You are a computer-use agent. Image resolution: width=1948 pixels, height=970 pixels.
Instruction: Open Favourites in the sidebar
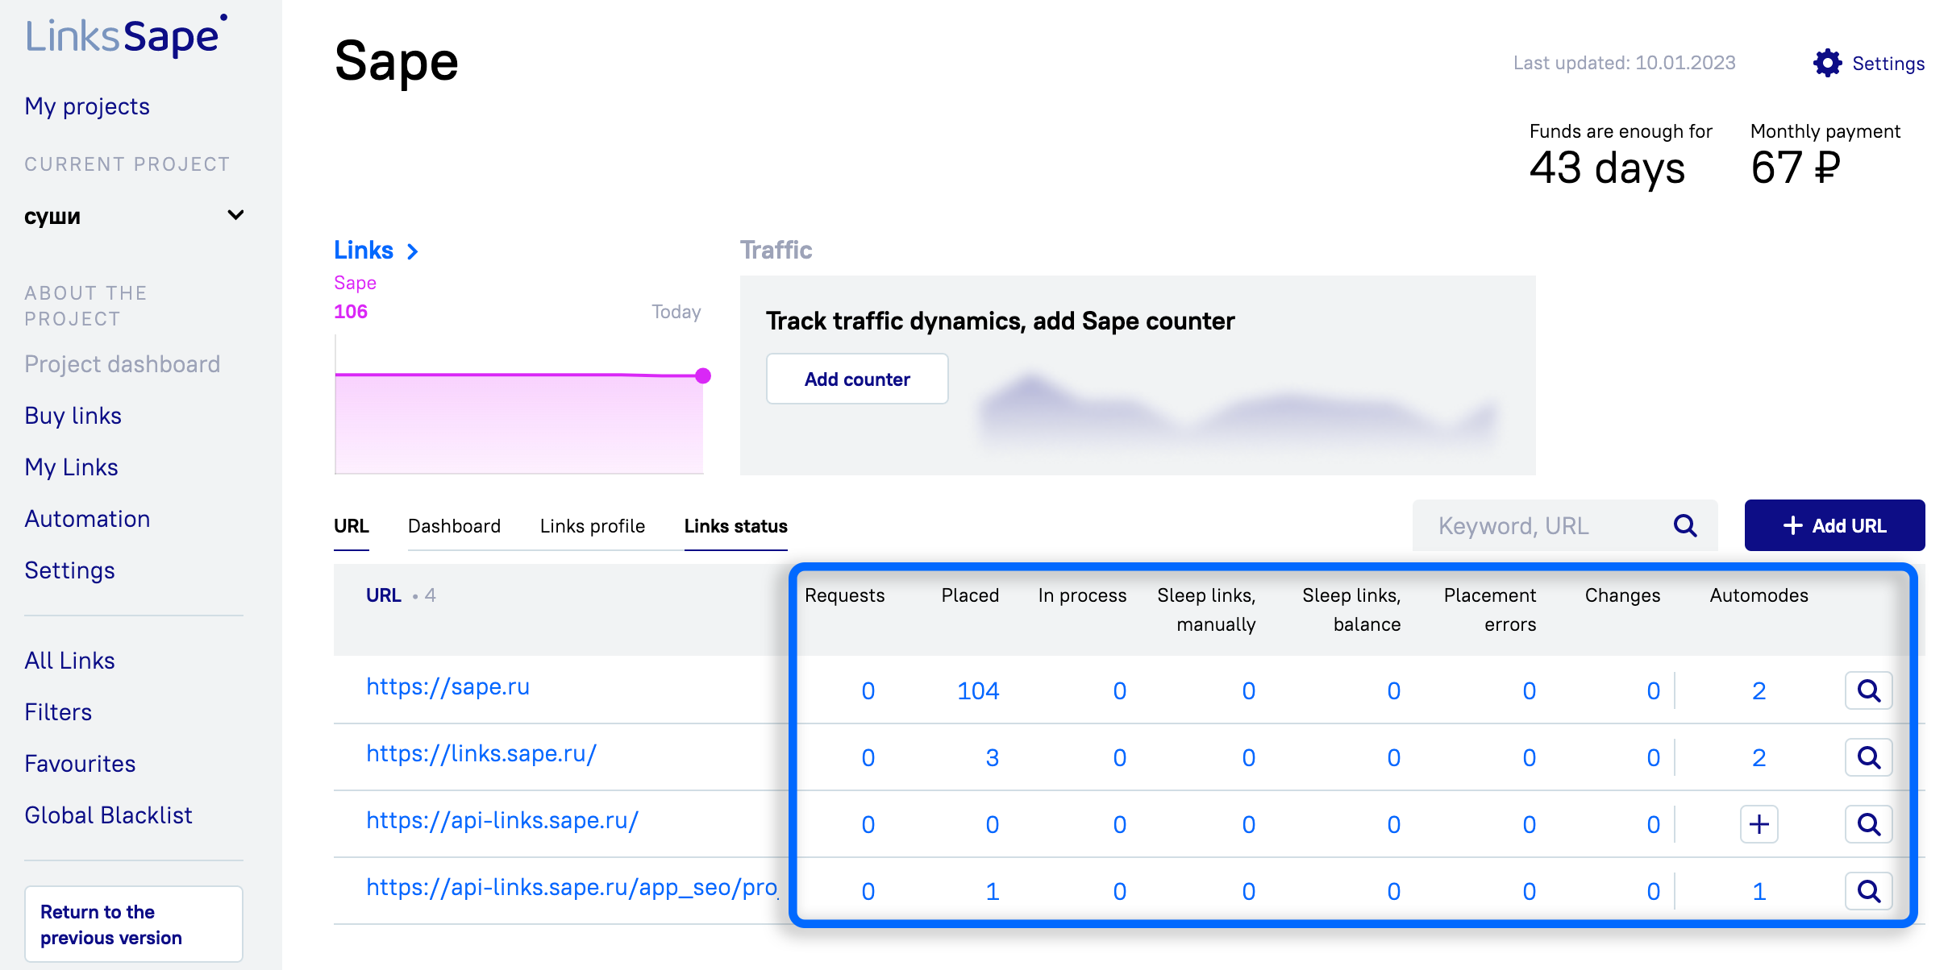(80, 764)
